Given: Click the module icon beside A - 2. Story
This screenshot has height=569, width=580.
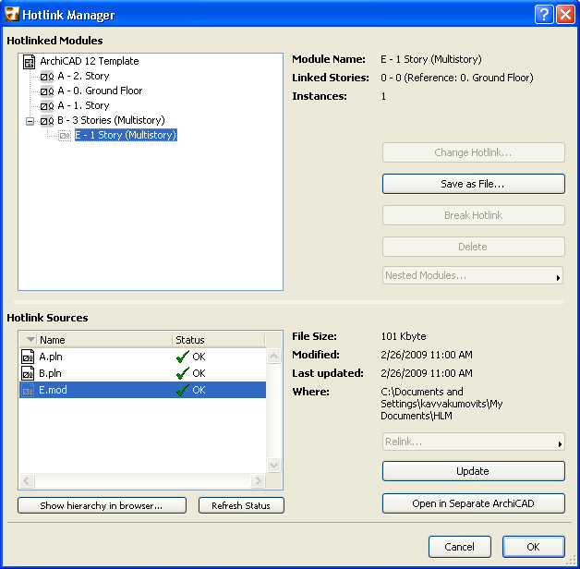Looking at the screenshot, I should (47, 77).
